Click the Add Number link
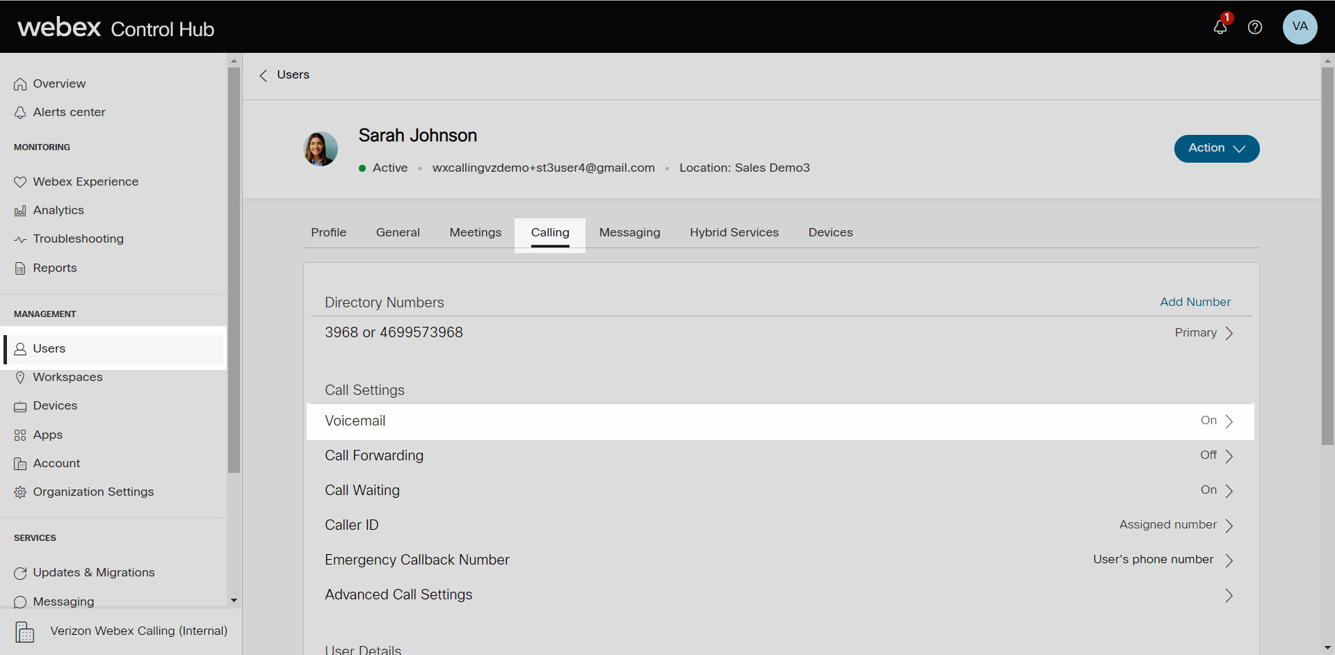 (1195, 302)
